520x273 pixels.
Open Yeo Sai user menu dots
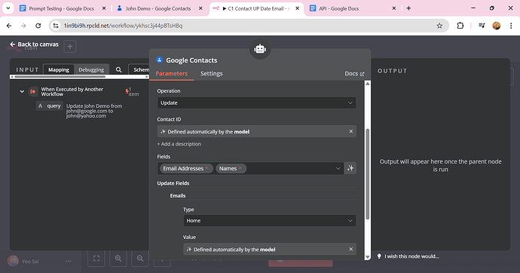pyautogui.click(x=69, y=262)
